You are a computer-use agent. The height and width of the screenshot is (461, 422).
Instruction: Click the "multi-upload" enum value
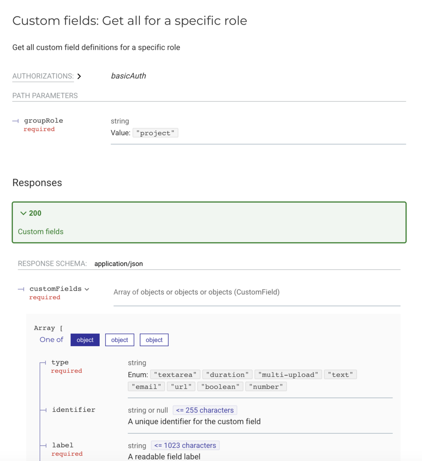point(288,375)
